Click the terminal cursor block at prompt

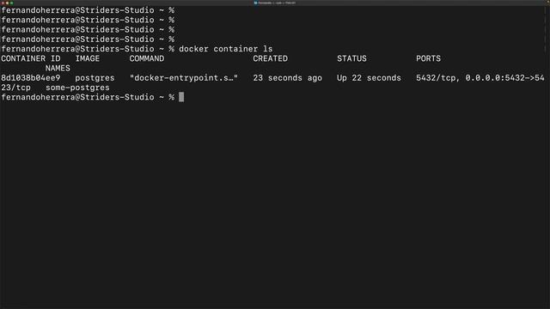(x=181, y=97)
